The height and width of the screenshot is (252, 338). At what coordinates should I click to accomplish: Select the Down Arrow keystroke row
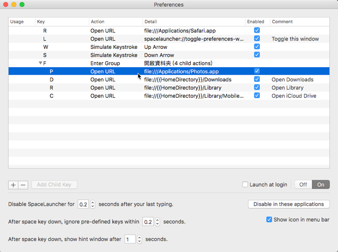coord(169,55)
